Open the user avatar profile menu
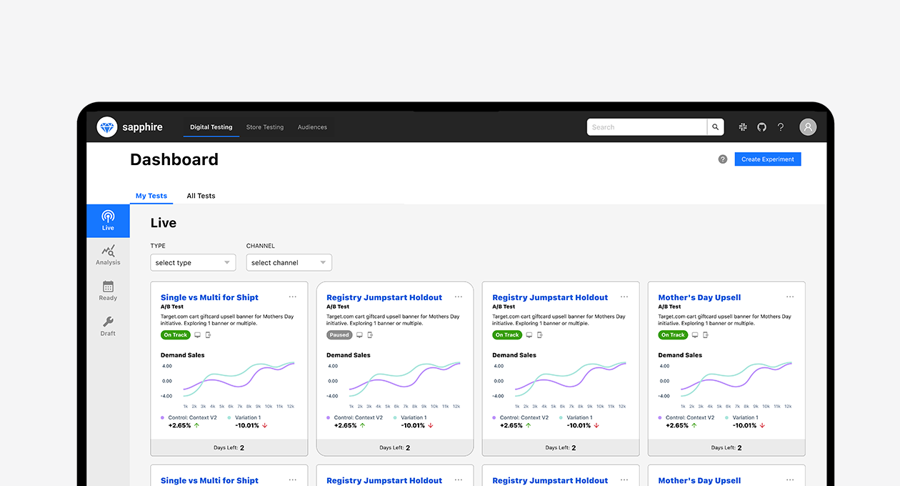The width and height of the screenshot is (900, 486). point(808,127)
